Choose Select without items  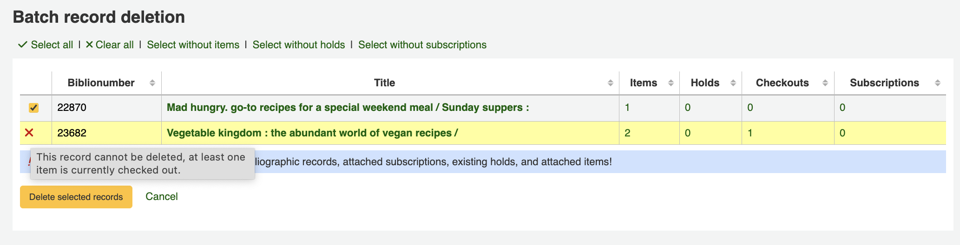[x=193, y=45]
